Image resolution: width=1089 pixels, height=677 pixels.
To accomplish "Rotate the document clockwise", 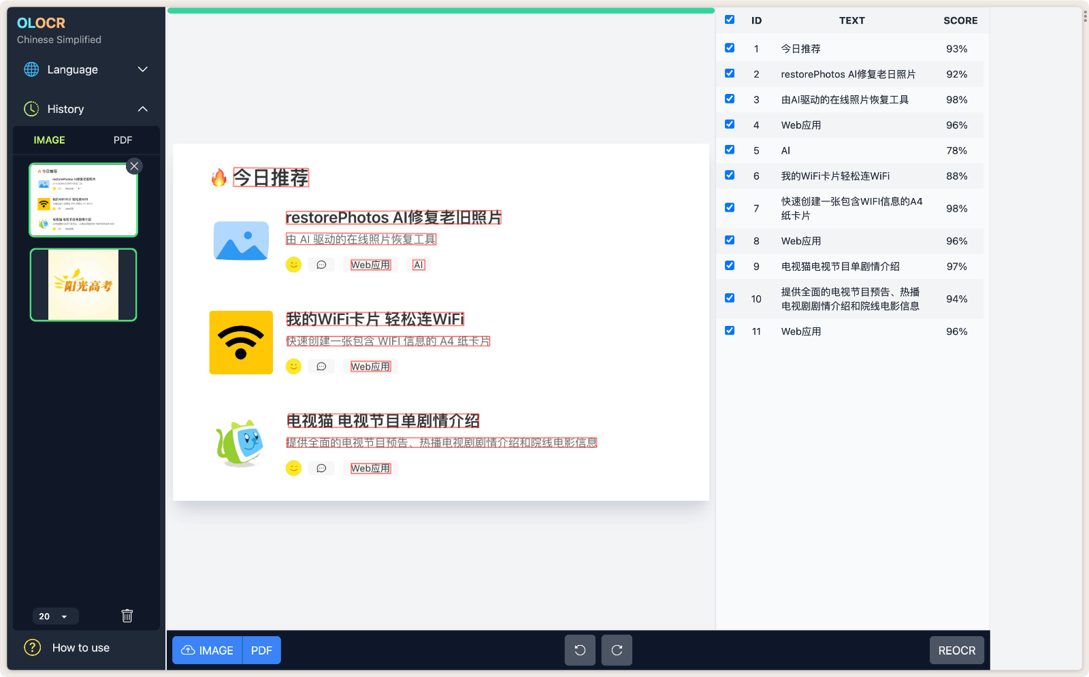I will (x=617, y=650).
